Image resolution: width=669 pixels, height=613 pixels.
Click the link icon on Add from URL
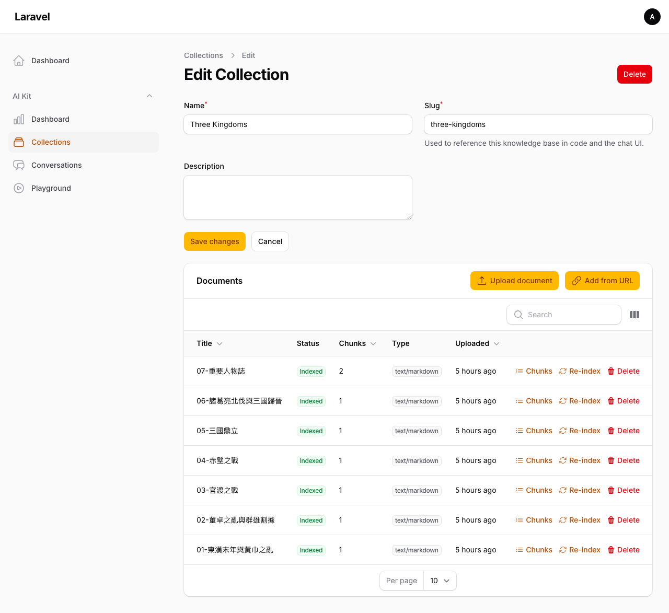coord(576,281)
